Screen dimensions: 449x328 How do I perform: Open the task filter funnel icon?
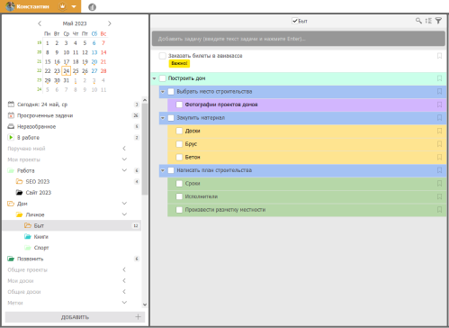click(438, 21)
